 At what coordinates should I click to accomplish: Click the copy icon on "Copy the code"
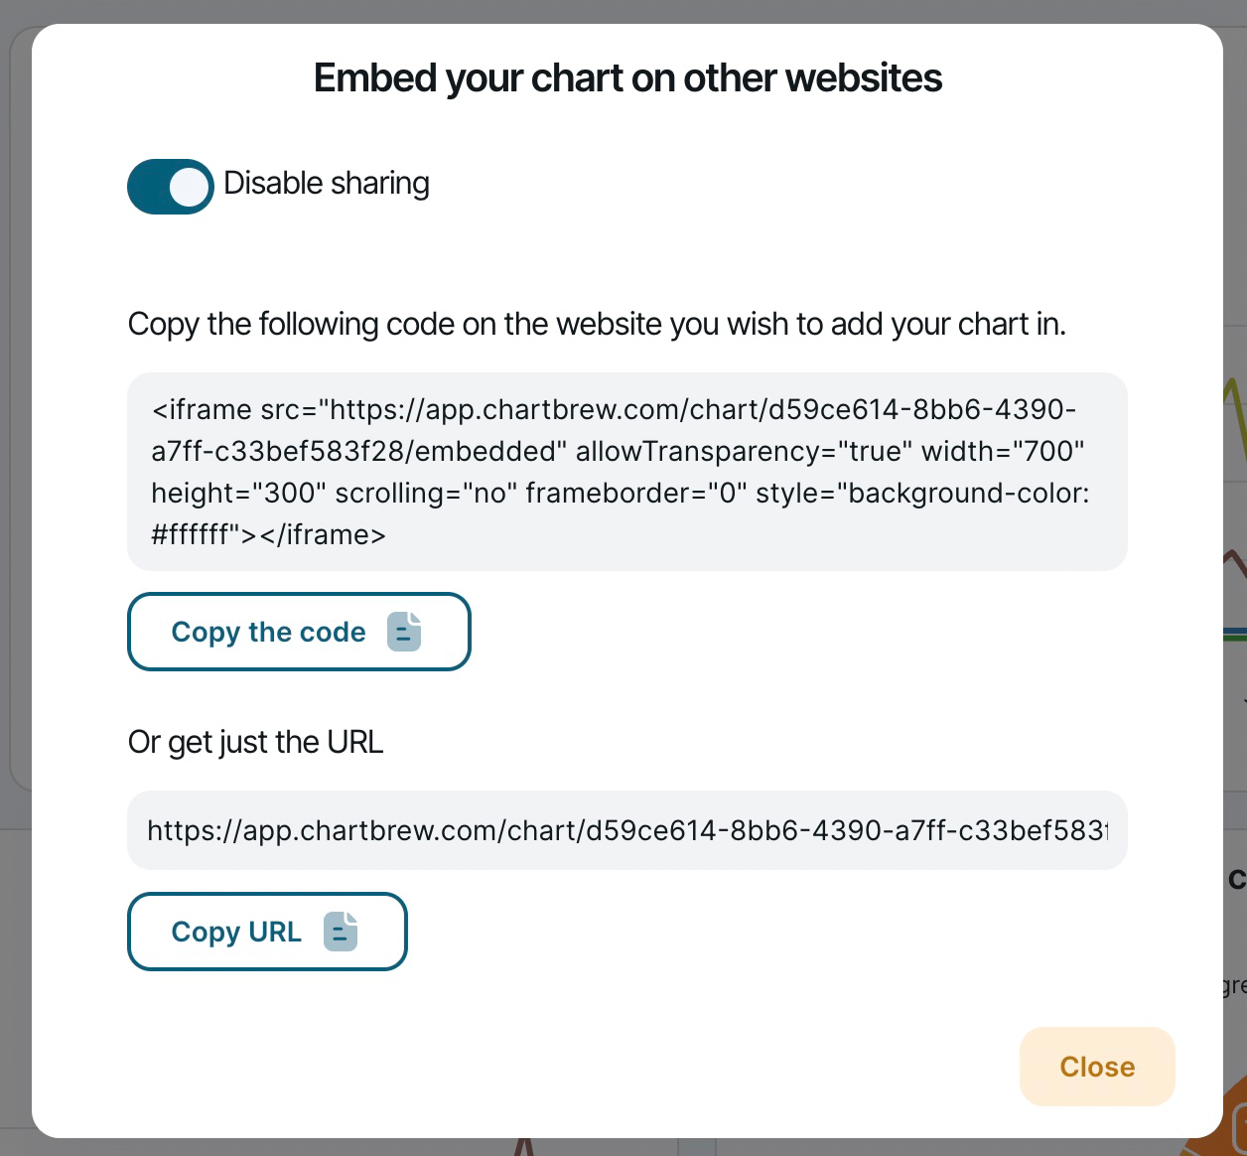[x=405, y=632]
